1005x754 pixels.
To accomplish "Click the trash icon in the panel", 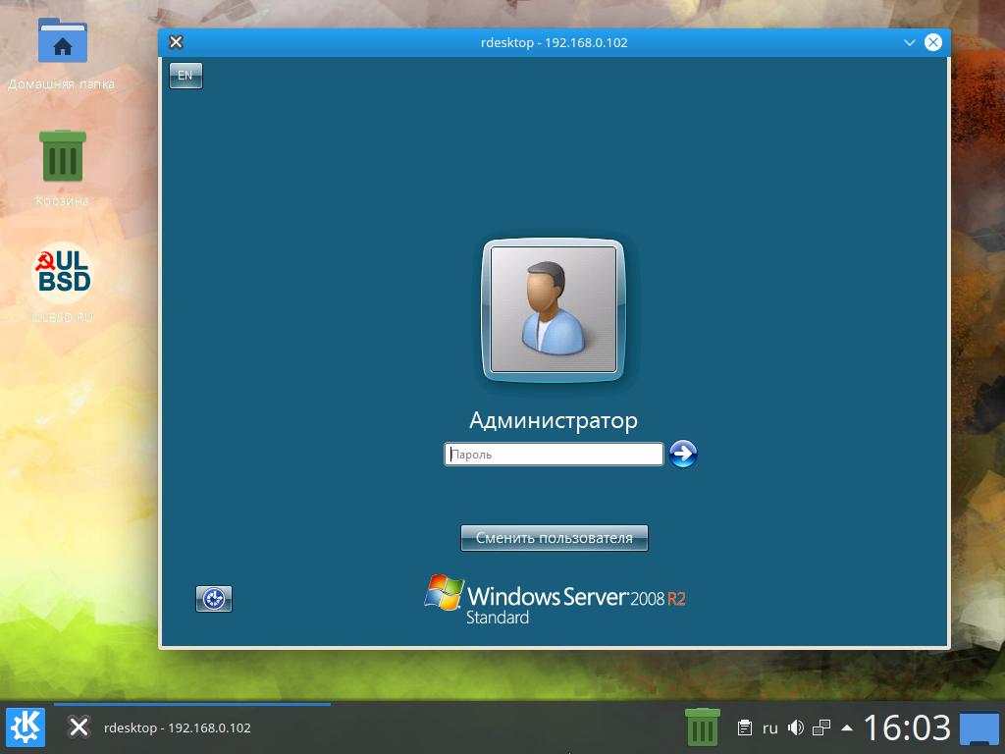I will click(x=701, y=727).
